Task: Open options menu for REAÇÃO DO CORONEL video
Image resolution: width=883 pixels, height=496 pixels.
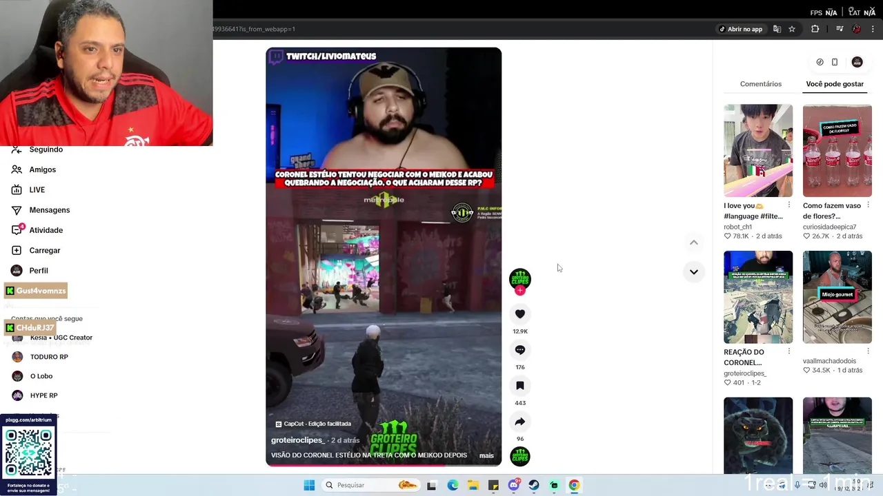Action: tap(789, 351)
